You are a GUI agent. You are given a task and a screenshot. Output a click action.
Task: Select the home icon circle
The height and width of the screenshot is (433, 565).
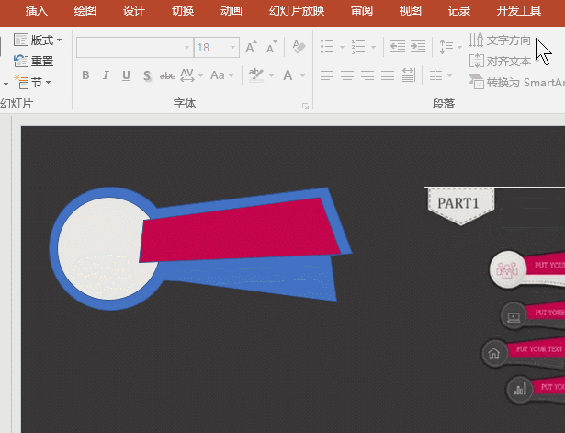coord(494,353)
